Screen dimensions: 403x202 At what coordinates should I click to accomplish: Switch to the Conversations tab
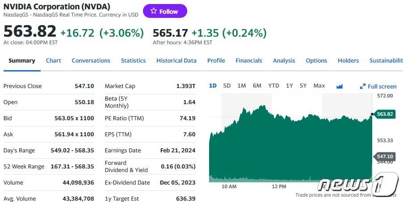91,60
